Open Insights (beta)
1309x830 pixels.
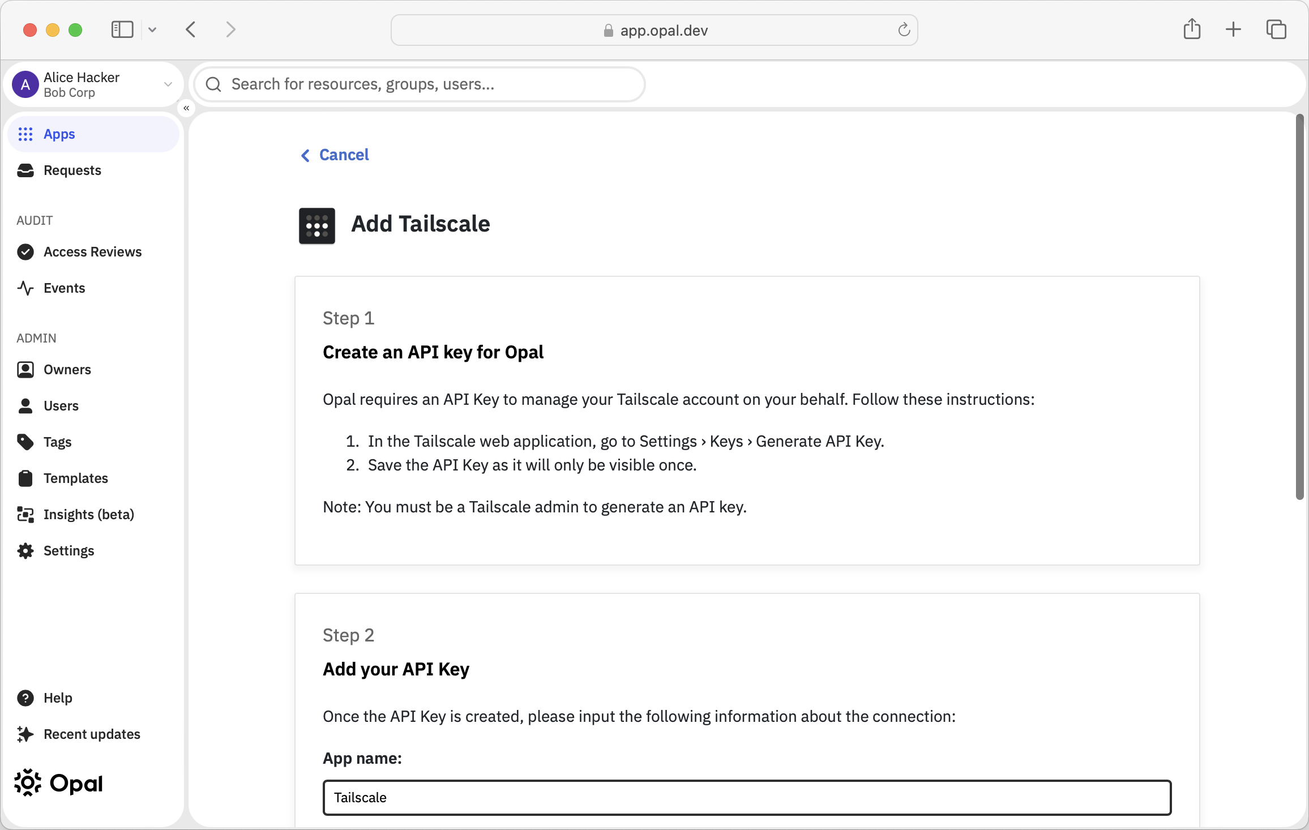coord(94,515)
